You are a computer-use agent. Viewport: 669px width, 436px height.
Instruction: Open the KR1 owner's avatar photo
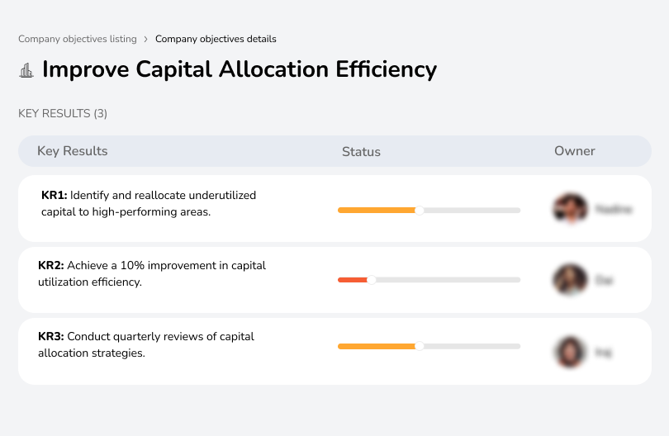point(571,210)
